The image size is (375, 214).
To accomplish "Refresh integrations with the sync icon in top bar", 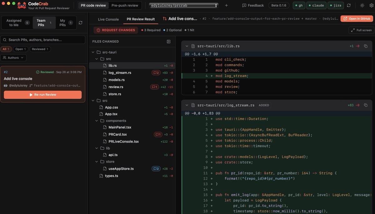I will (x=349, y=5).
